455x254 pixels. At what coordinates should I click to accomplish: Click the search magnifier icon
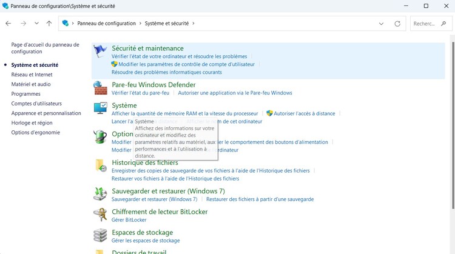click(443, 24)
